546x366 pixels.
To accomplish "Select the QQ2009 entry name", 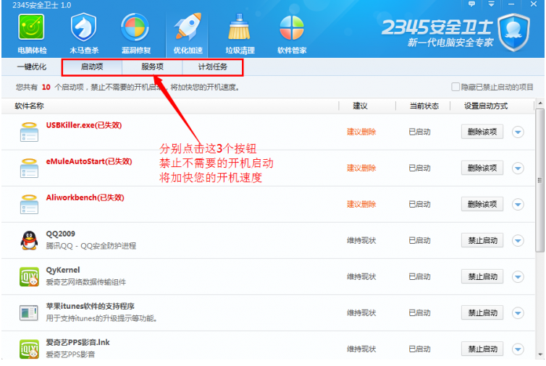I will (x=61, y=234).
